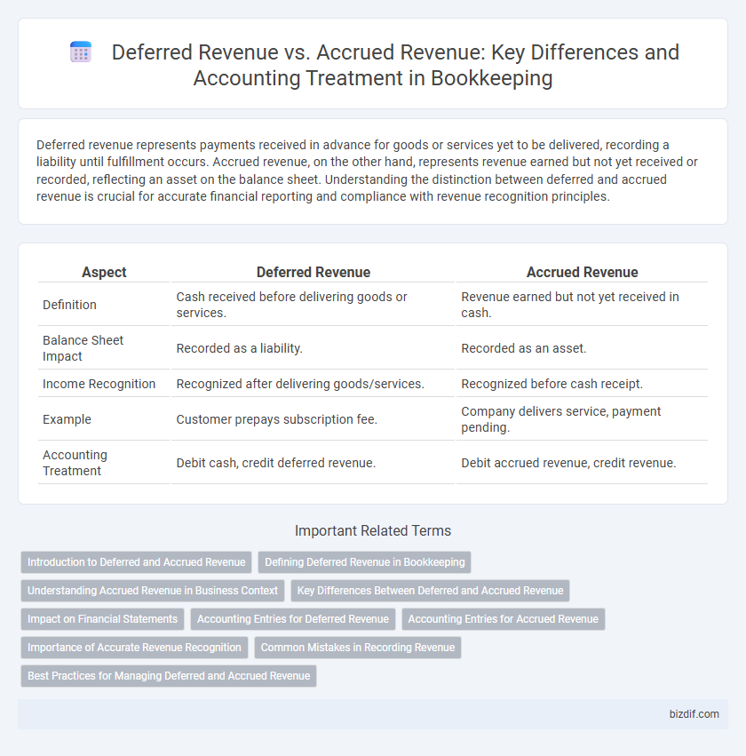746x756 pixels.
Task: Click cell 'Revenue earned but not yet received in cash.'
Action: tap(583, 305)
